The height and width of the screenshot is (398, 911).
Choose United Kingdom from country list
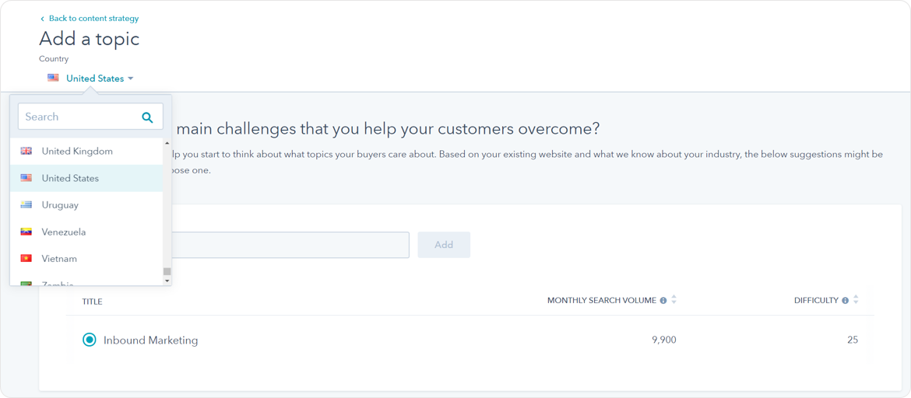[x=77, y=152]
